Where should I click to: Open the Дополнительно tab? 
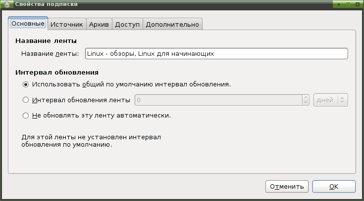pyautogui.click(x=172, y=24)
